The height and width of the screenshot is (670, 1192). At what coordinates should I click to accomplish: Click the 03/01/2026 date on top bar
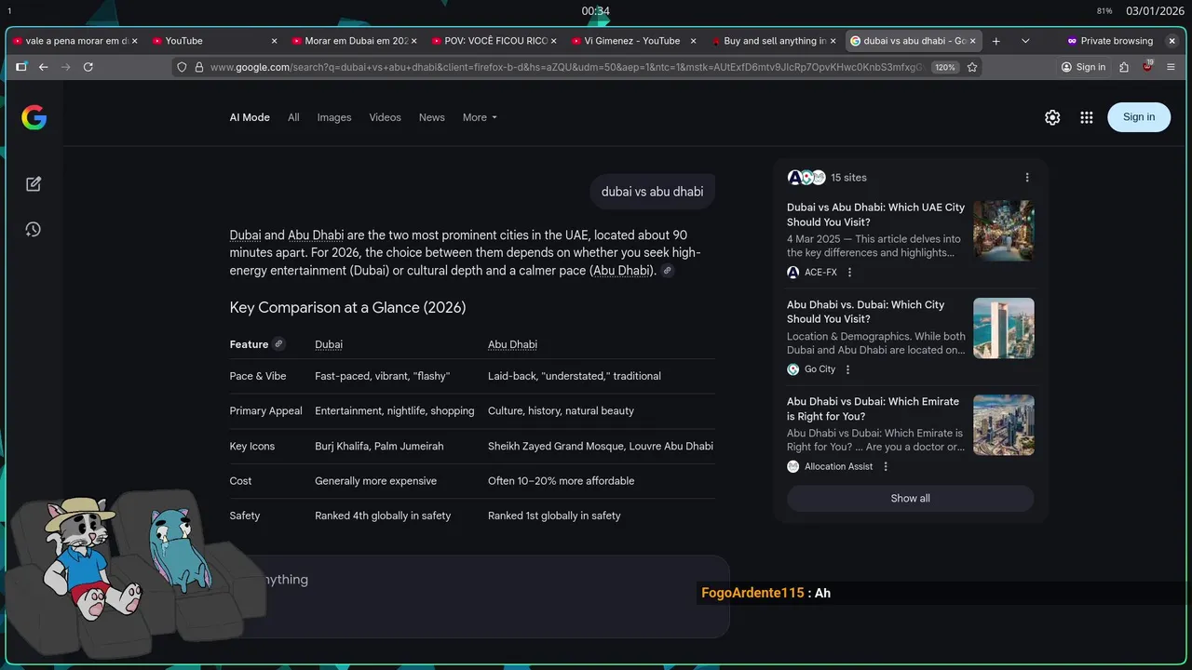click(1155, 11)
